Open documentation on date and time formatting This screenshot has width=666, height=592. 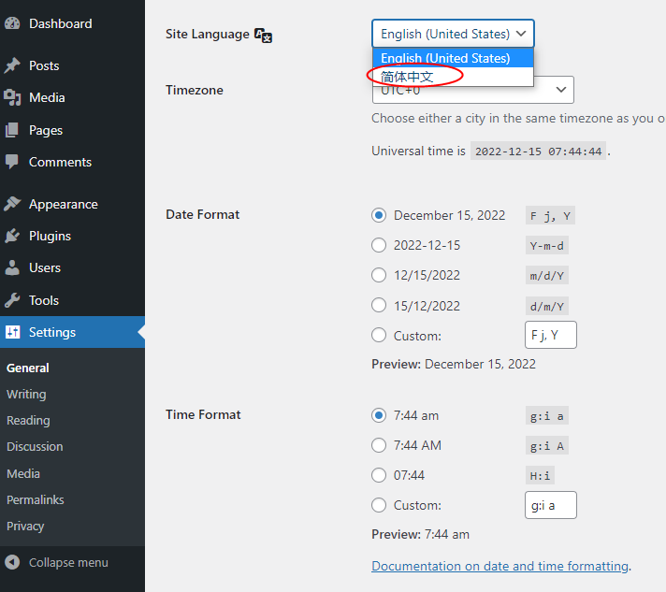[499, 566]
